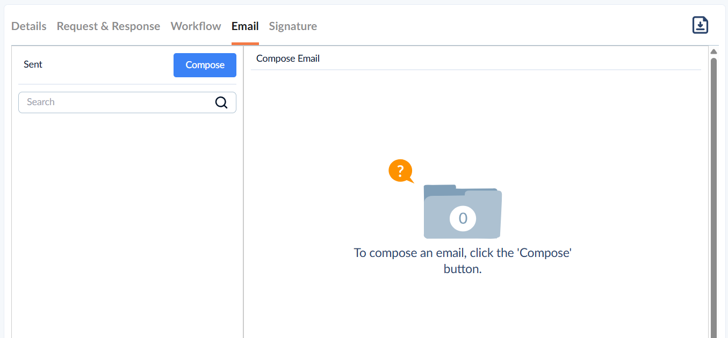Click the zero count badge on folder
This screenshot has height=338, width=728.
(463, 218)
